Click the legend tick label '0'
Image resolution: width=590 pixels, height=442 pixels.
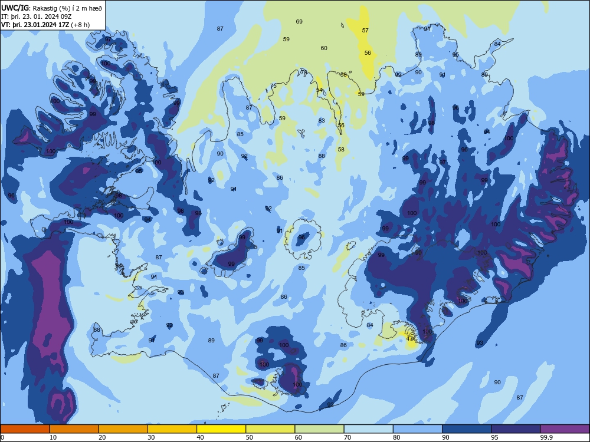point(2,437)
